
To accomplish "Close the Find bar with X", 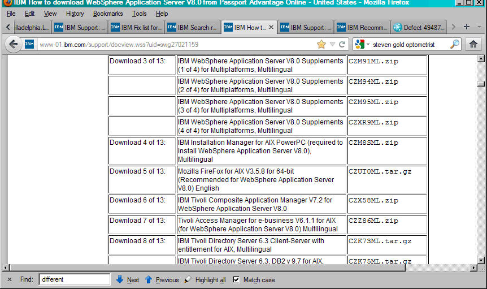I will tap(10, 280).
